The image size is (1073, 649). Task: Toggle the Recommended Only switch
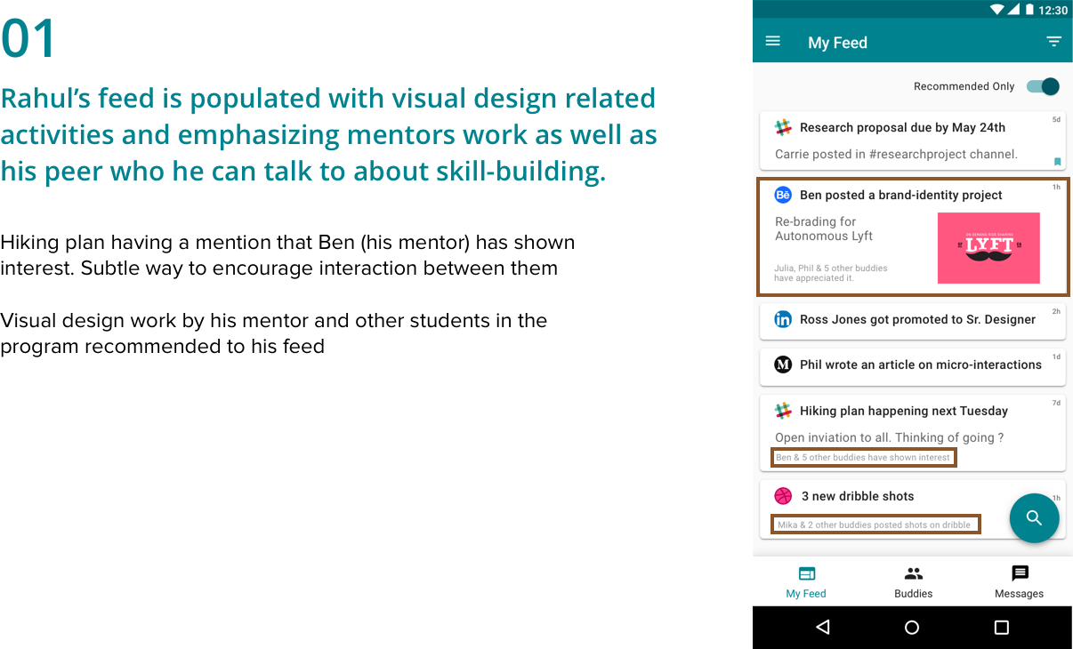1043,86
